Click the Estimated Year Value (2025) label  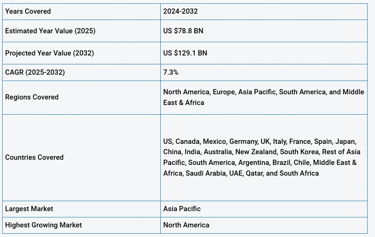coord(50,31)
